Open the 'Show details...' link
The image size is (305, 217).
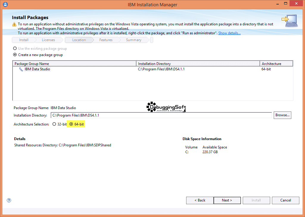(x=229, y=33)
